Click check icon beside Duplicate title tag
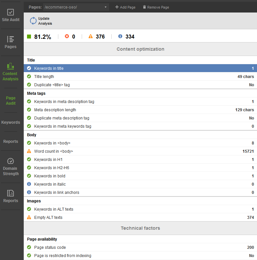 point(29,85)
